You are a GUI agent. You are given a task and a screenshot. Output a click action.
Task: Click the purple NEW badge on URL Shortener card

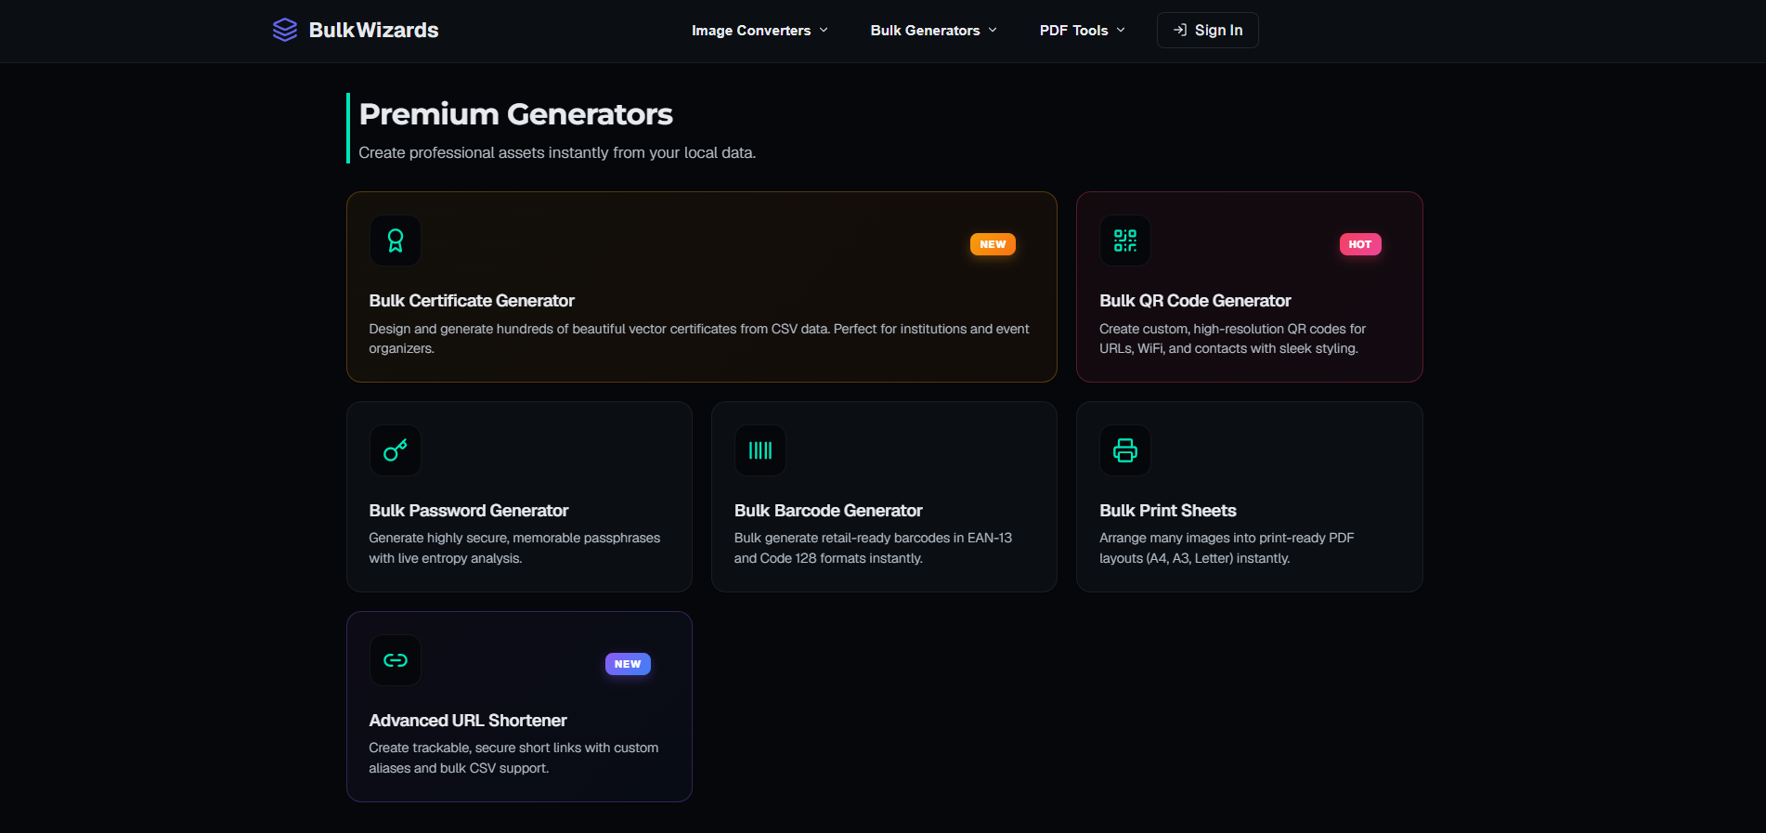pos(628,664)
